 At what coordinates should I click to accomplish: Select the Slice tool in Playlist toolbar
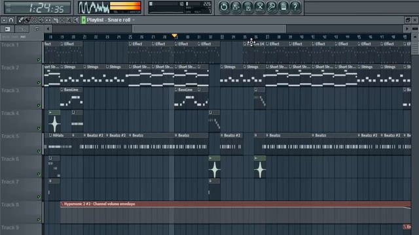click(55, 20)
